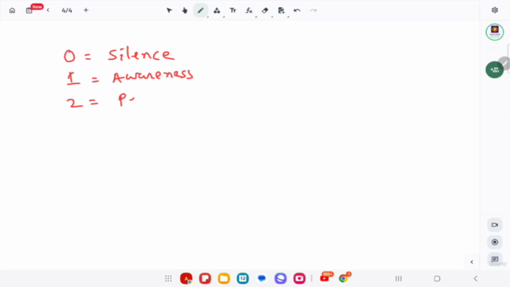
Task: Open the app drawer grid
Action: (168, 278)
